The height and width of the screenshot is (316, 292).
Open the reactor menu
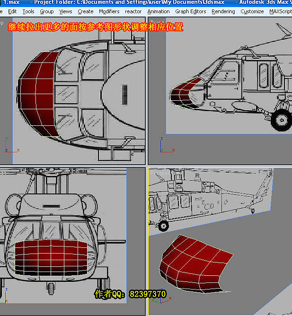[133, 12]
